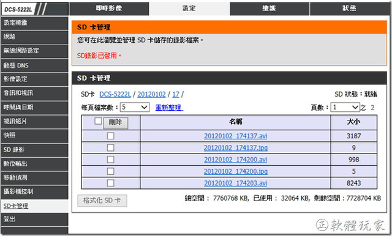Open 時間與日期 sidebar item
The image size is (392, 236).
[34, 108]
